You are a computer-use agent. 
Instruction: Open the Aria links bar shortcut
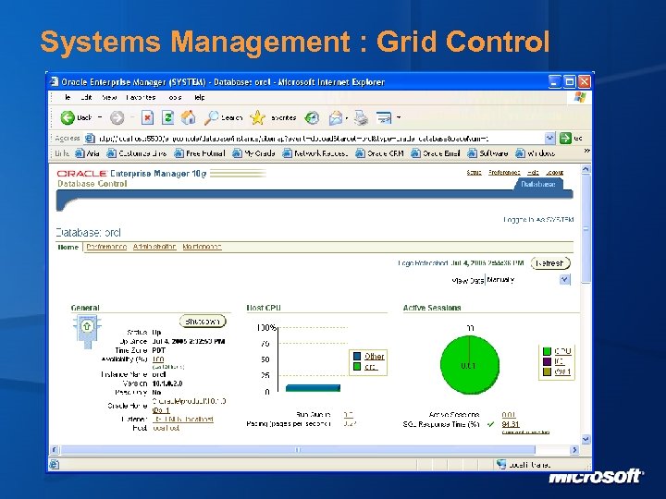[x=87, y=153]
